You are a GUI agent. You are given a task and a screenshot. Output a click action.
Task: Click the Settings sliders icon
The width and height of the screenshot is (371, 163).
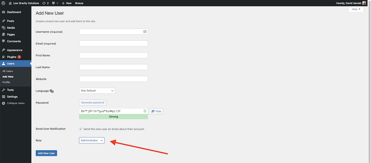tap(4, 97)
